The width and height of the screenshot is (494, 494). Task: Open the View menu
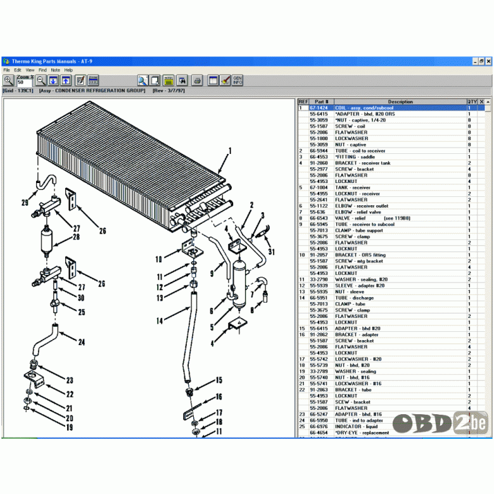point(30,70)
